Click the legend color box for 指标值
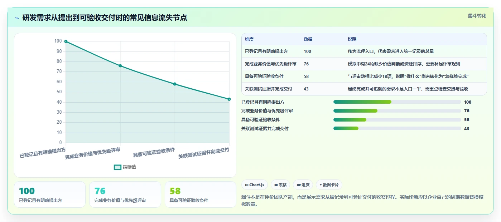 (117, 167)
